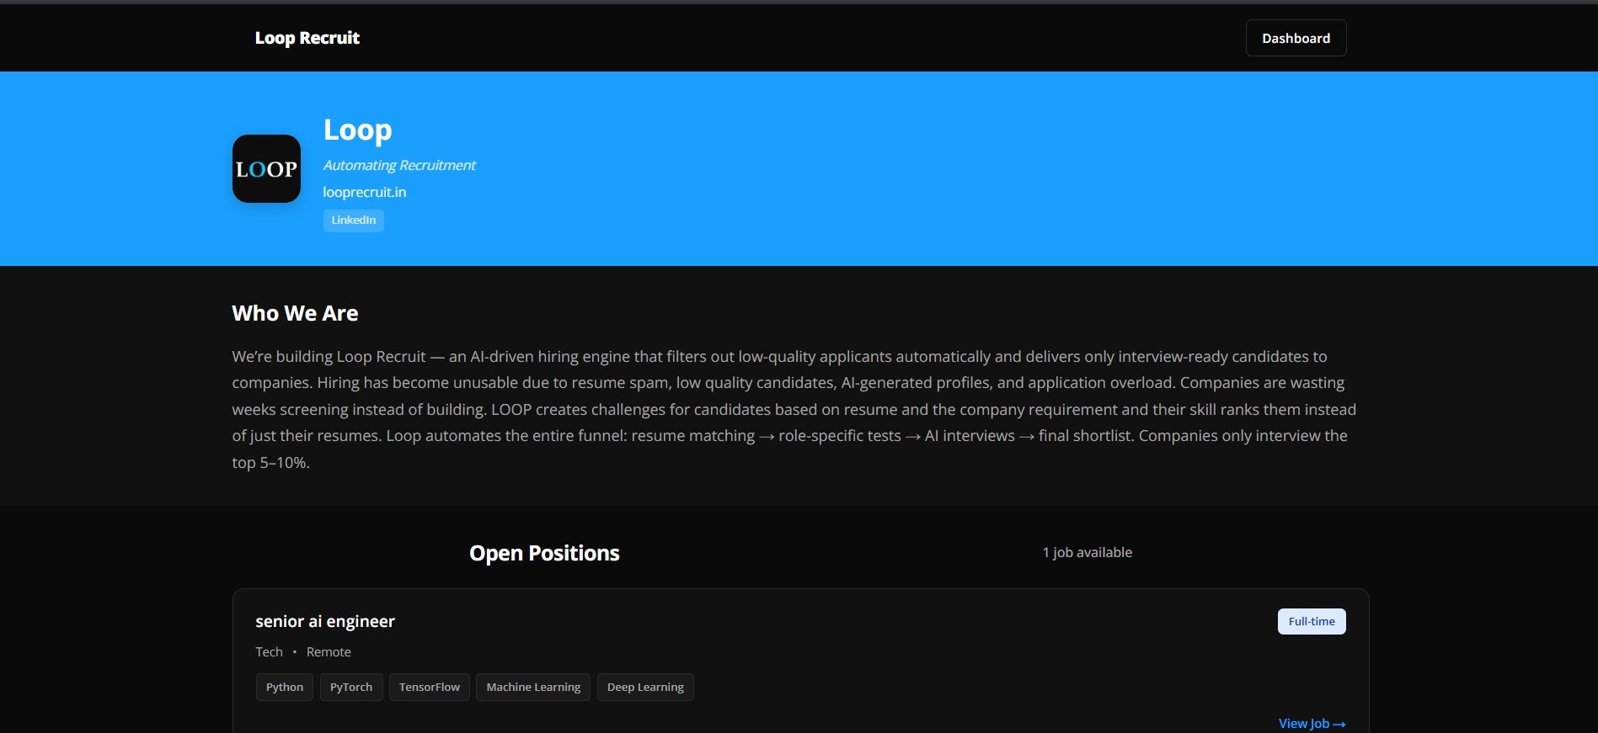Image resolution: width=1598 pixels, height=733 pixels.
Task: Click the Deep Learning skill tag
Action: 645,687
